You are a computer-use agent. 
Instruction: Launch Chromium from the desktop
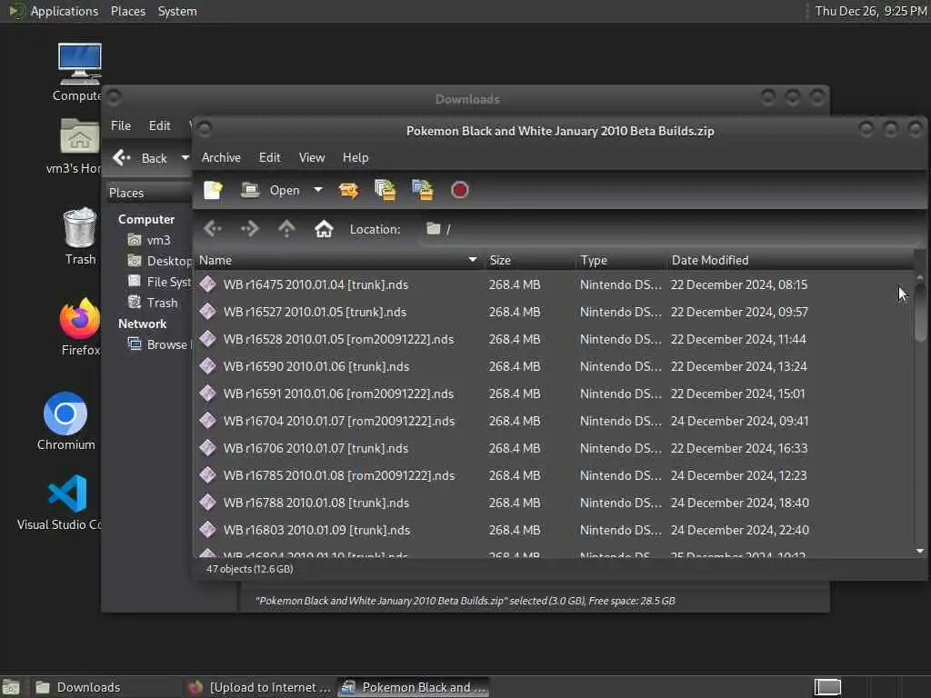(65, 422)
